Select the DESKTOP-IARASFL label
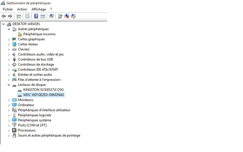The height and width of the screenshot is (152, 243). 26,24
